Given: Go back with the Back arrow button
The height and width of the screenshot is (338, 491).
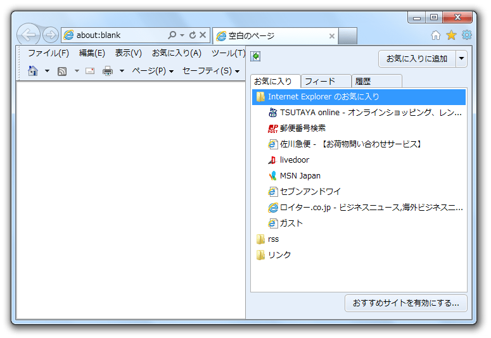Looking at the screenshot, I should (x=28, y=35).
